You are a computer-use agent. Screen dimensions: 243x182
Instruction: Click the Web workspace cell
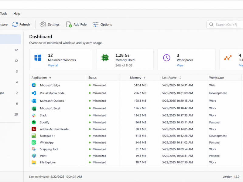pyautogui.click(x=212, y=85)
